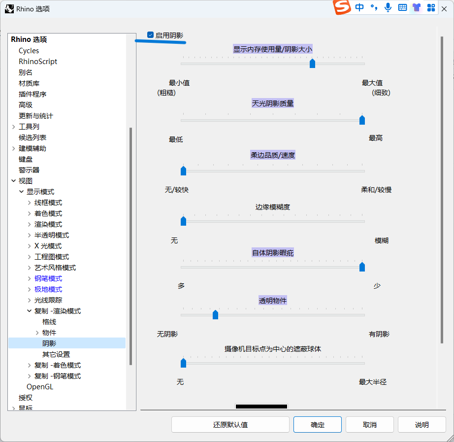454x442 pixels.
Task: Expand the 光线跟踪 node
Action: click(29, 300)
